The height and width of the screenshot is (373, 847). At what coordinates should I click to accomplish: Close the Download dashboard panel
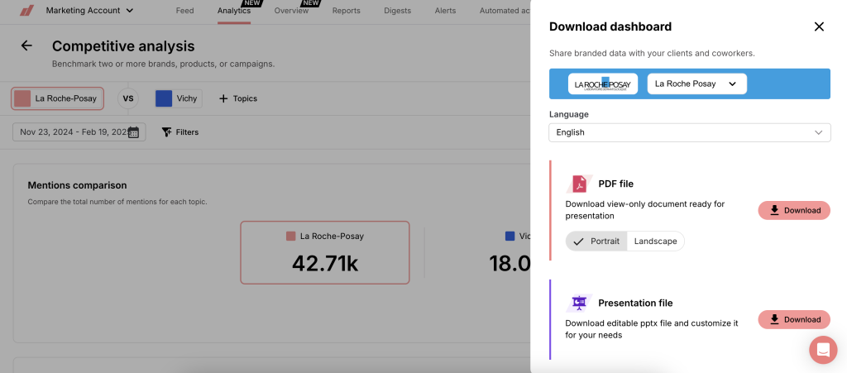[819, 26]
